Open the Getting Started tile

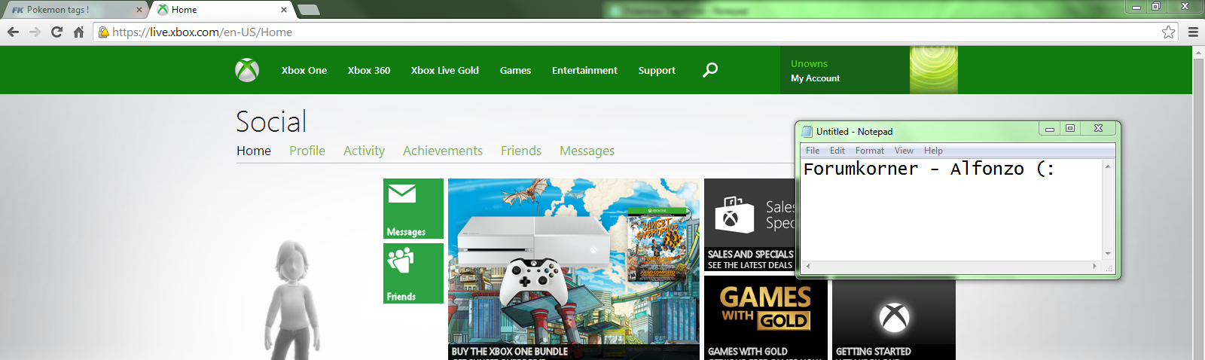894,319
